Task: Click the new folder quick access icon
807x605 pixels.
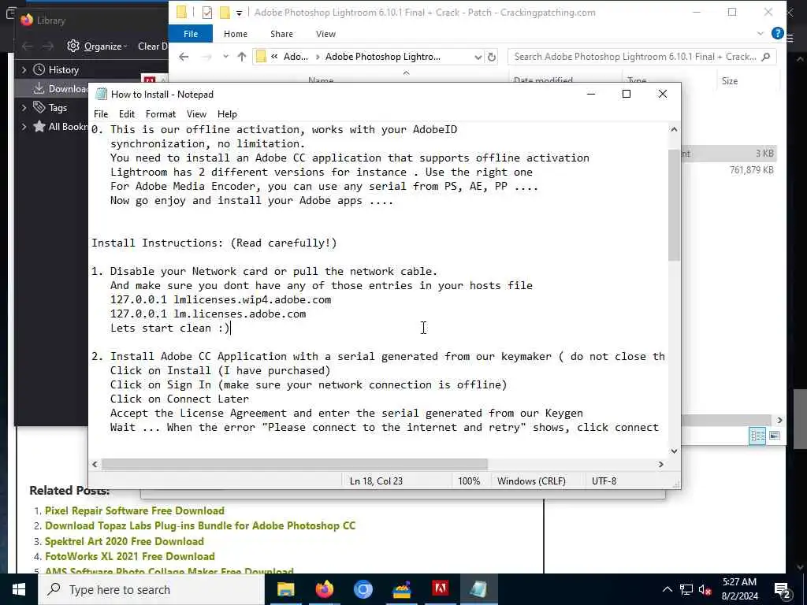Action: [x=225, y=13]
